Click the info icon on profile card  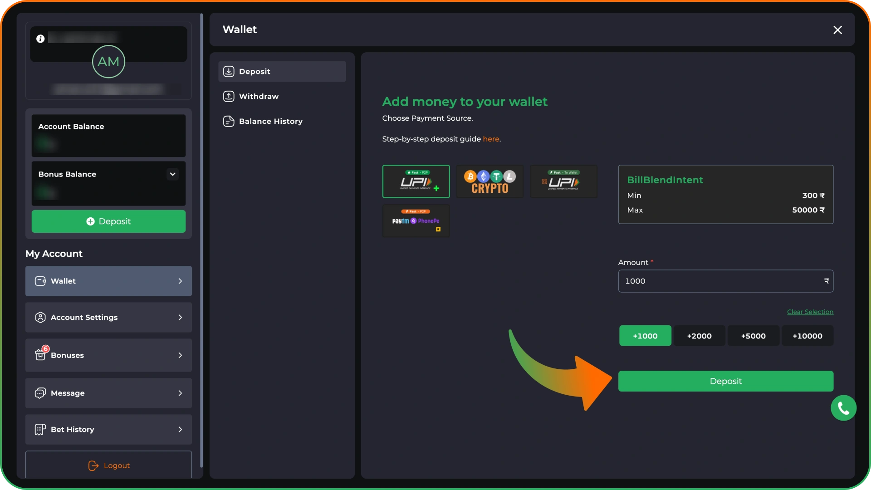40,39
